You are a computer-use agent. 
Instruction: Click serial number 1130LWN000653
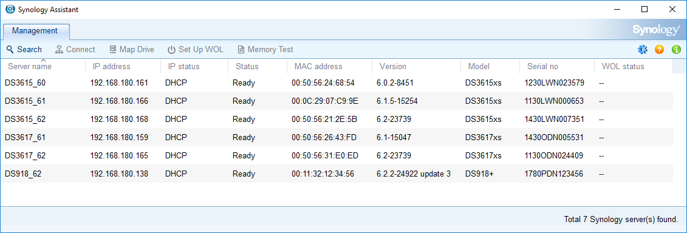click(x=554, y=101)
